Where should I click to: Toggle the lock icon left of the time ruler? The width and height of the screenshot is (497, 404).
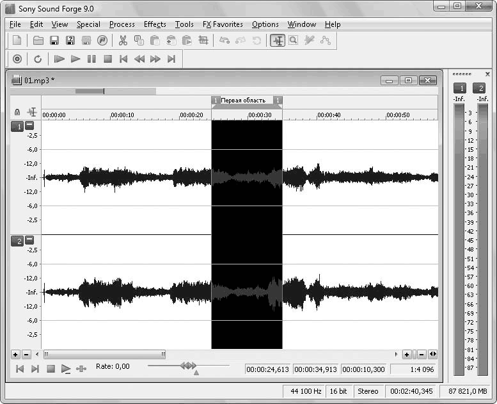coord(17,112)
